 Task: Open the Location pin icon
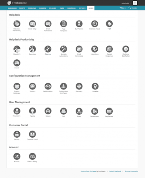pos(95,86)
